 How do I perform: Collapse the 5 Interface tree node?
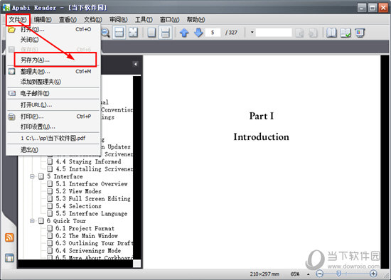[x=32, y=176]
